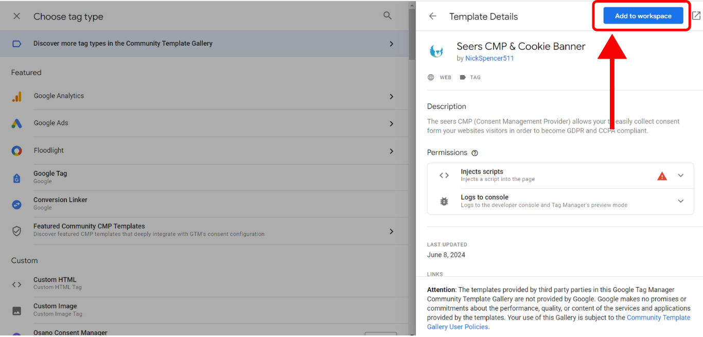Click the Seers CMP & Cookie Banner title

(x=521, y=46)
